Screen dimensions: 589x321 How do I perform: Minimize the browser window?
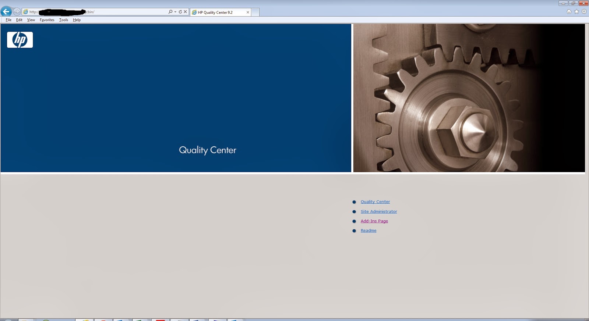pos(563,3)
